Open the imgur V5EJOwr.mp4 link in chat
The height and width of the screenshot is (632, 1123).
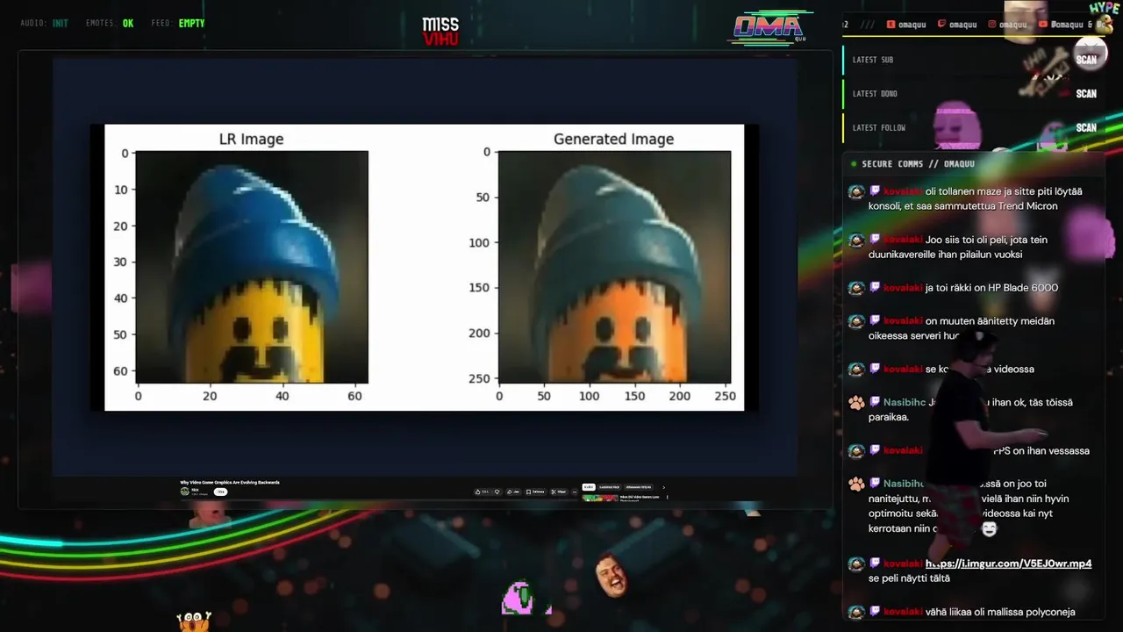[x=1009, y=564]
